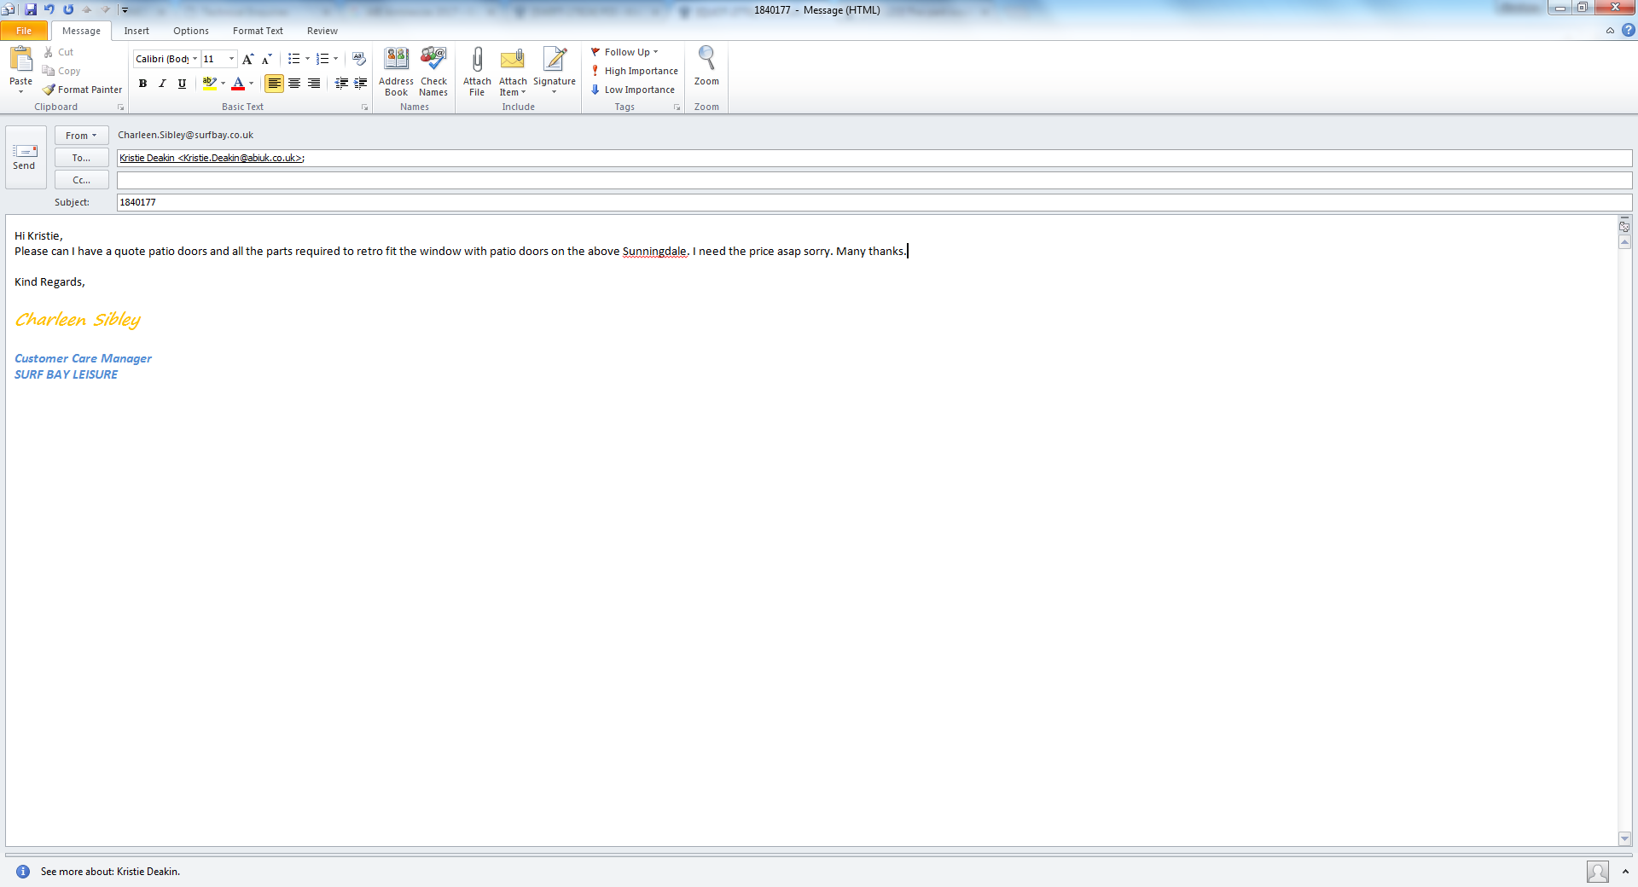Toggle italic formatting
The image size is (1638, 887).
point(162,83)
